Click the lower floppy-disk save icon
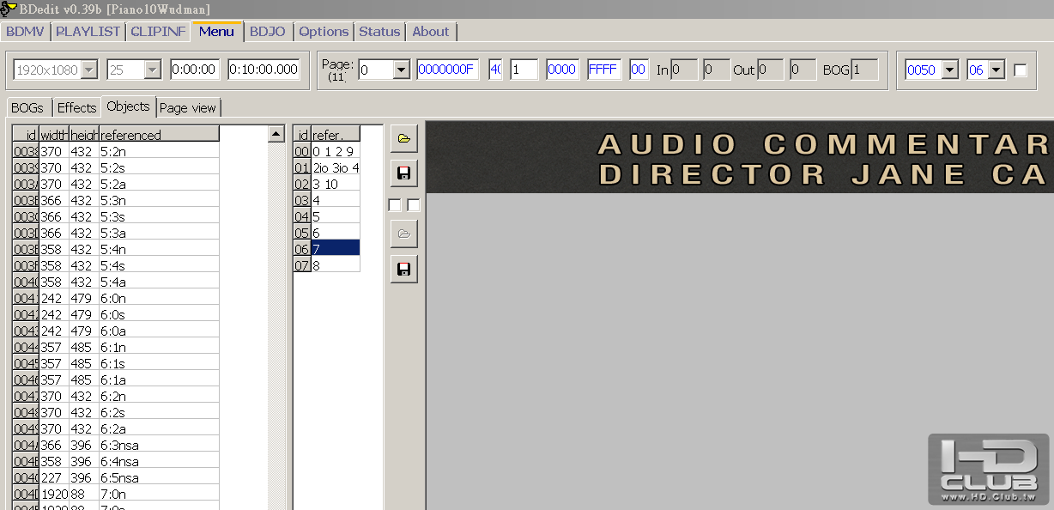This screenshot has height=510, width=1054. point(404,269)
